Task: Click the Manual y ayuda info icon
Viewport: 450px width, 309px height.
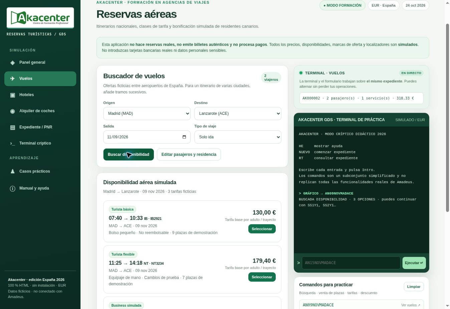Action: pos(13,189)
